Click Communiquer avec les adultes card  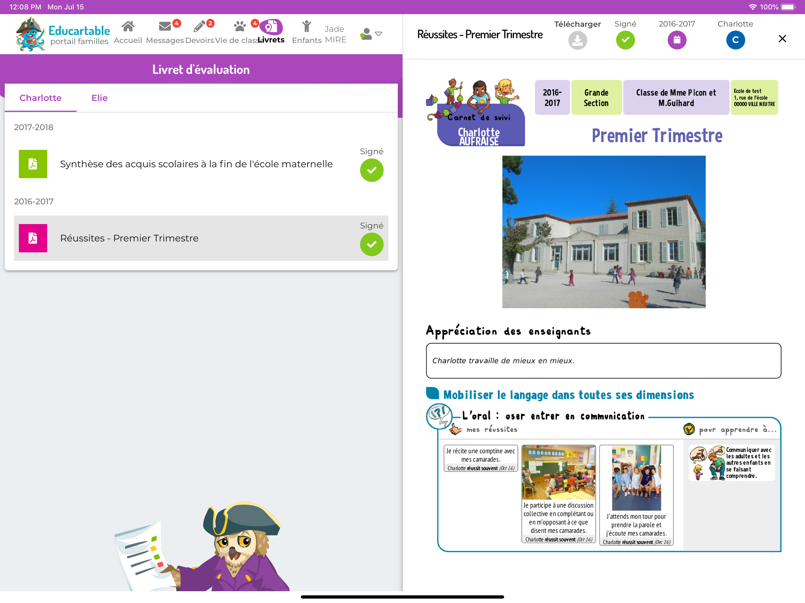(732, 463)
